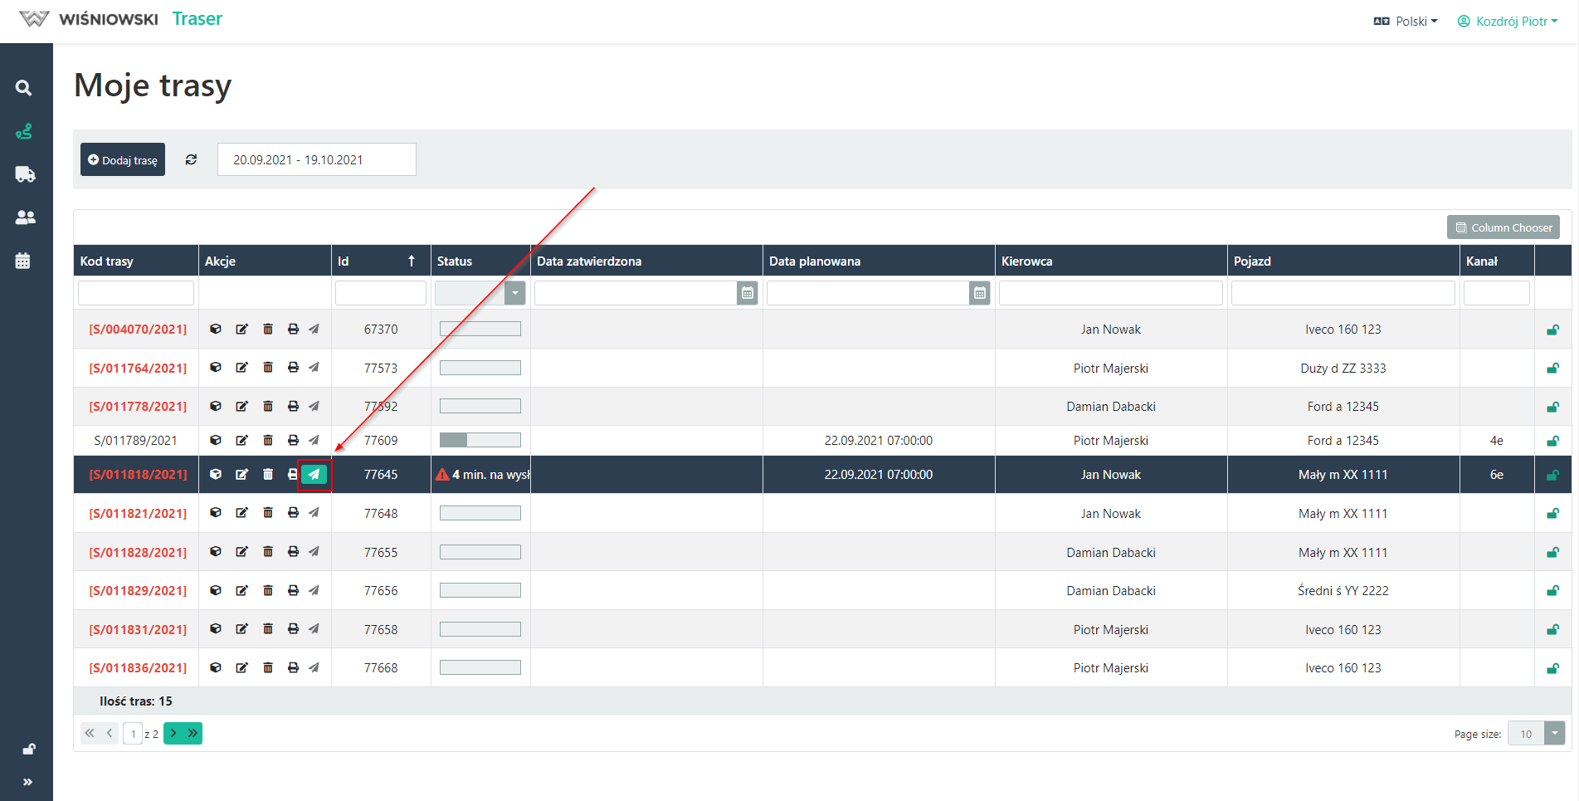Print route S/011828/2021 with printer icon

coord(293,552)
